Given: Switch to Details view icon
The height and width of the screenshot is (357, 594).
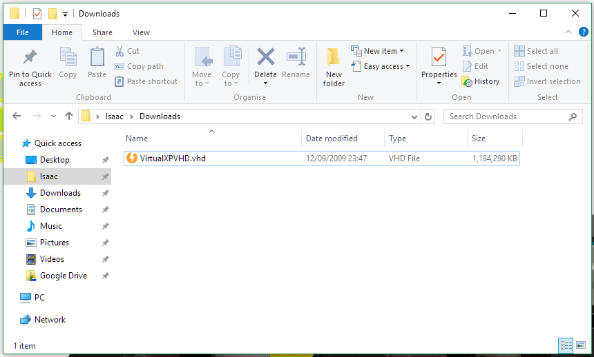Looking at the screenshot, I should pos(566,345).
